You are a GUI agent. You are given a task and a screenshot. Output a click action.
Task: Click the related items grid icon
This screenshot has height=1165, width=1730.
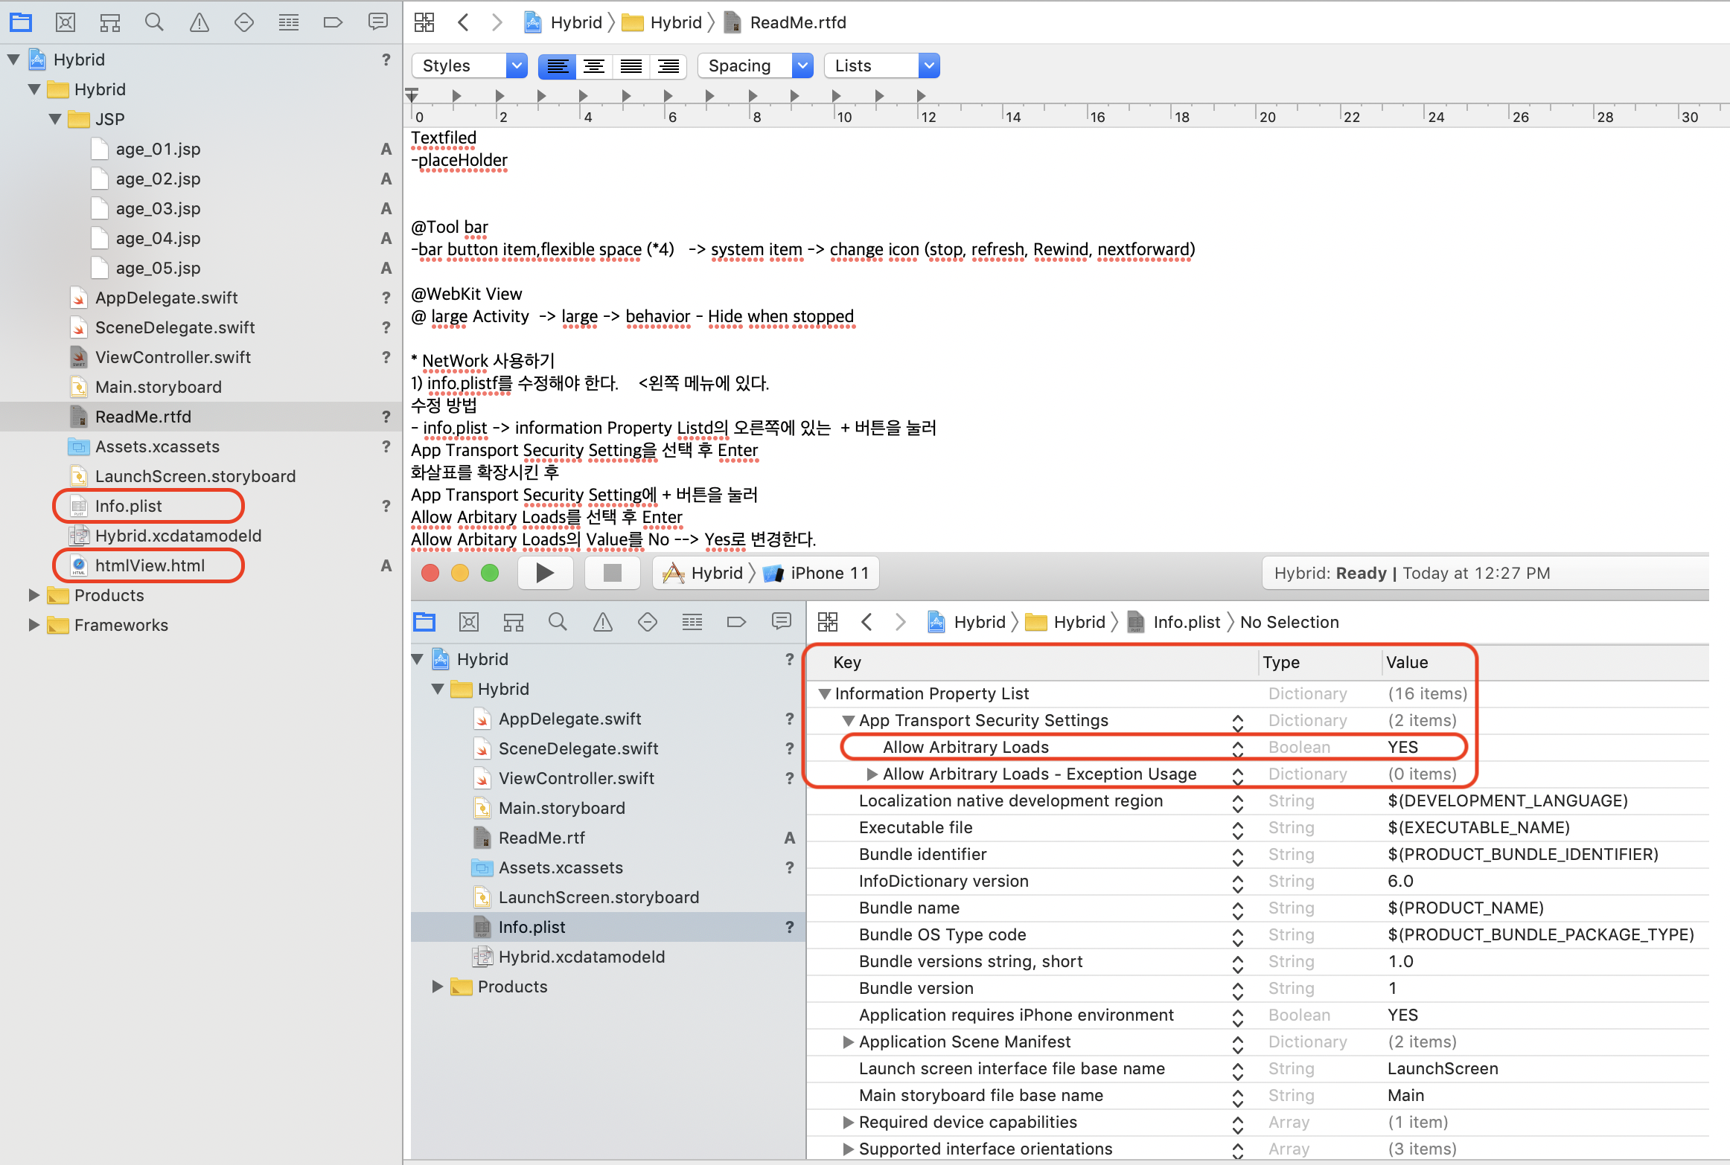(424, 22)
